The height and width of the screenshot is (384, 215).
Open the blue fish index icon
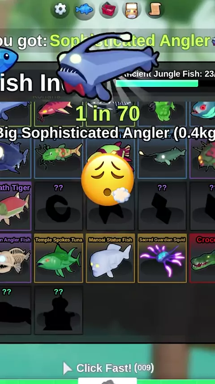(x=84, y=10)
